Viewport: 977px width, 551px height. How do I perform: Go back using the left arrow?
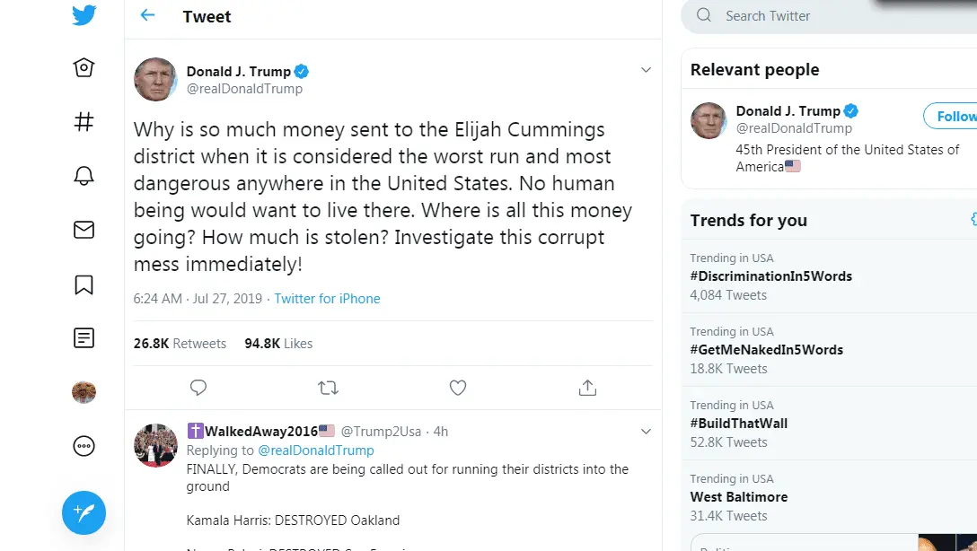148,16
